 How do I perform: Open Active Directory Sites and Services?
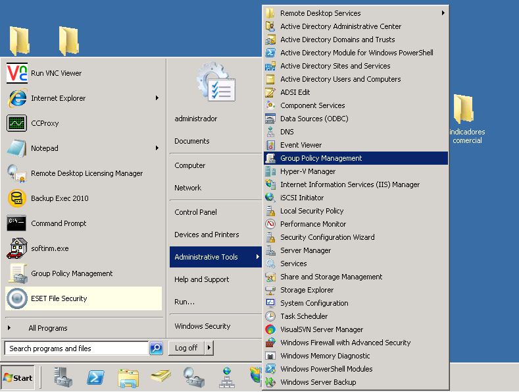coord(356,66)
